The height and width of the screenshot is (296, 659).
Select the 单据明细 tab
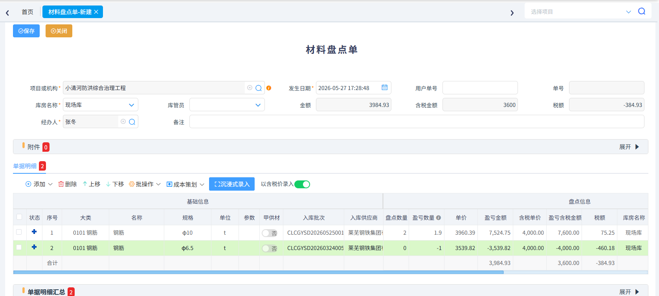[29, 166]
